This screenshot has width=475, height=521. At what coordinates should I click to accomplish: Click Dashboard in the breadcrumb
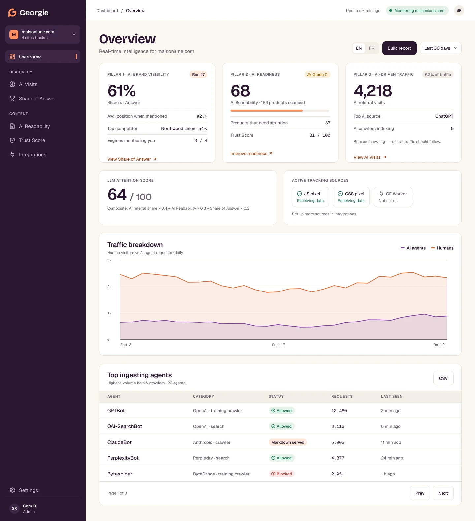pyautogui.click(x=107, y=11)
